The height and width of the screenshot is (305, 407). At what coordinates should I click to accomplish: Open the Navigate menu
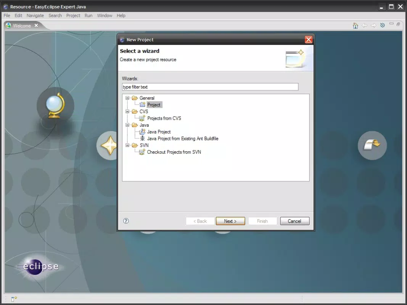[x=35, y=16]
